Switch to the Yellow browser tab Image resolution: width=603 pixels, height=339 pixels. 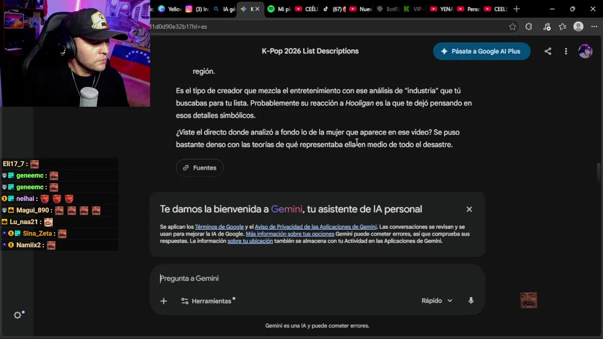point(169,9)
